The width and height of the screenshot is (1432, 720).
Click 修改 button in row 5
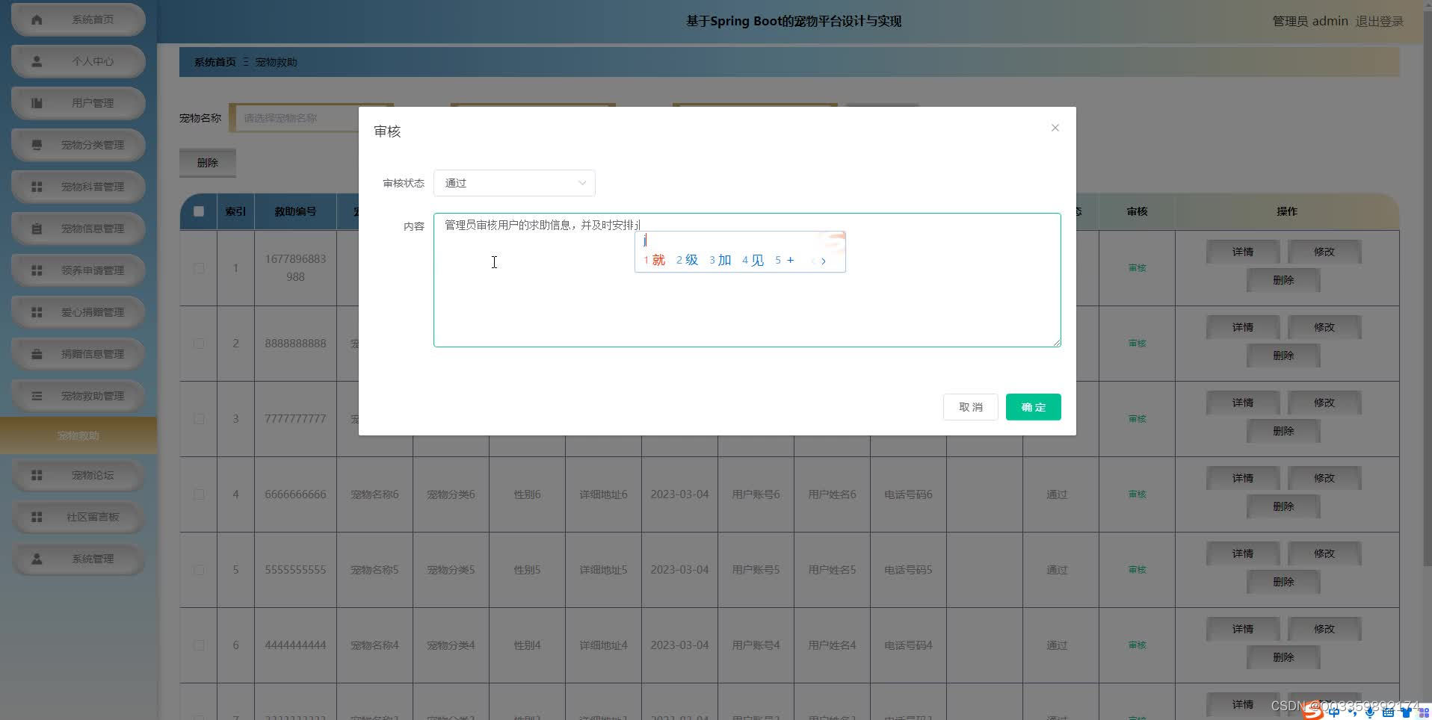click(x=1324, y=553)
